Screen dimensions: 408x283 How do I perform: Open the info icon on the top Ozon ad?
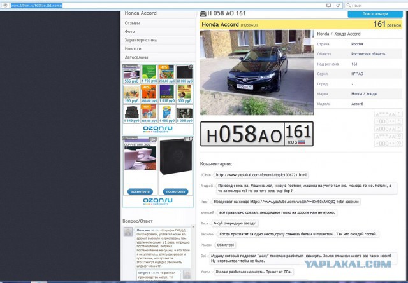(191, 67)
